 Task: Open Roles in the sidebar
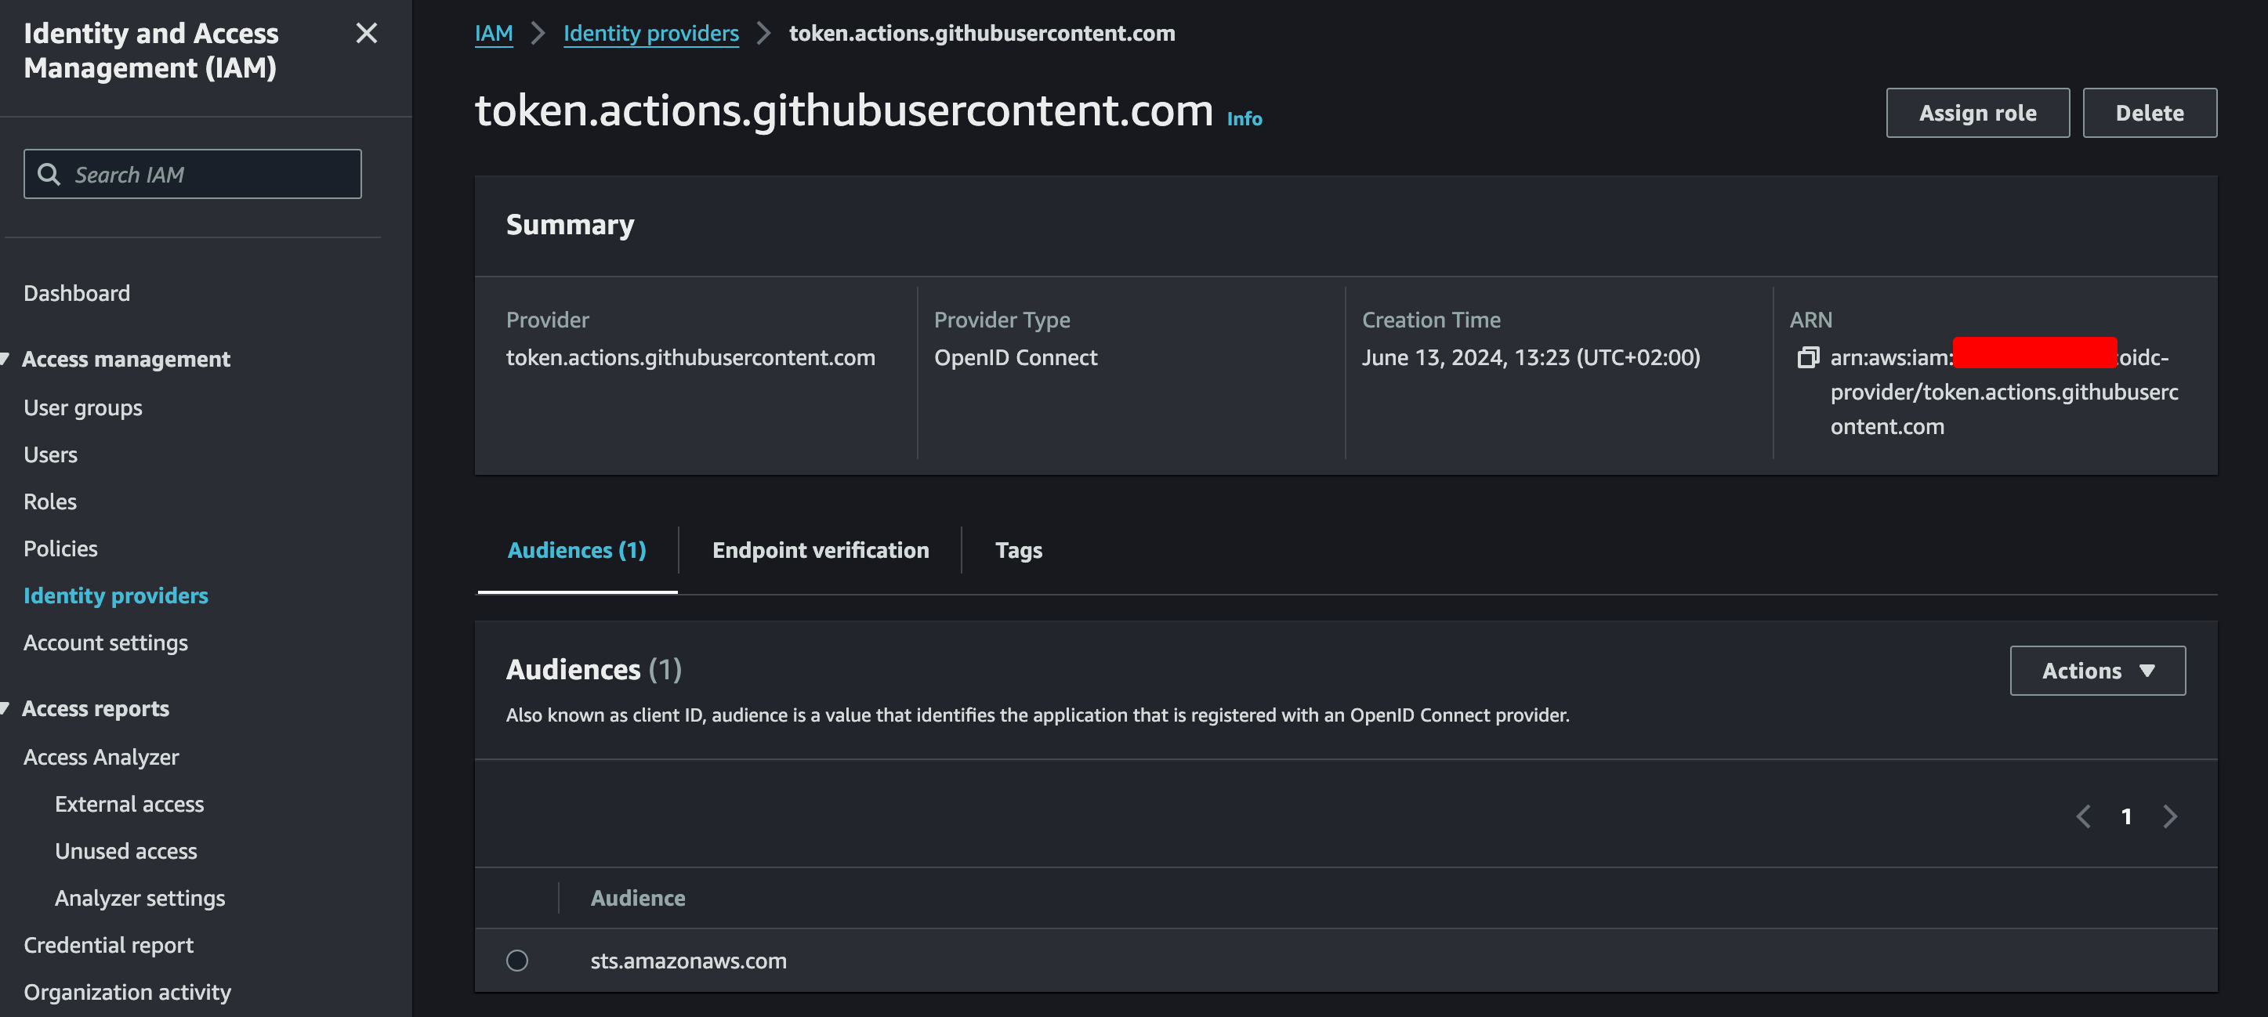coord(50,502)
